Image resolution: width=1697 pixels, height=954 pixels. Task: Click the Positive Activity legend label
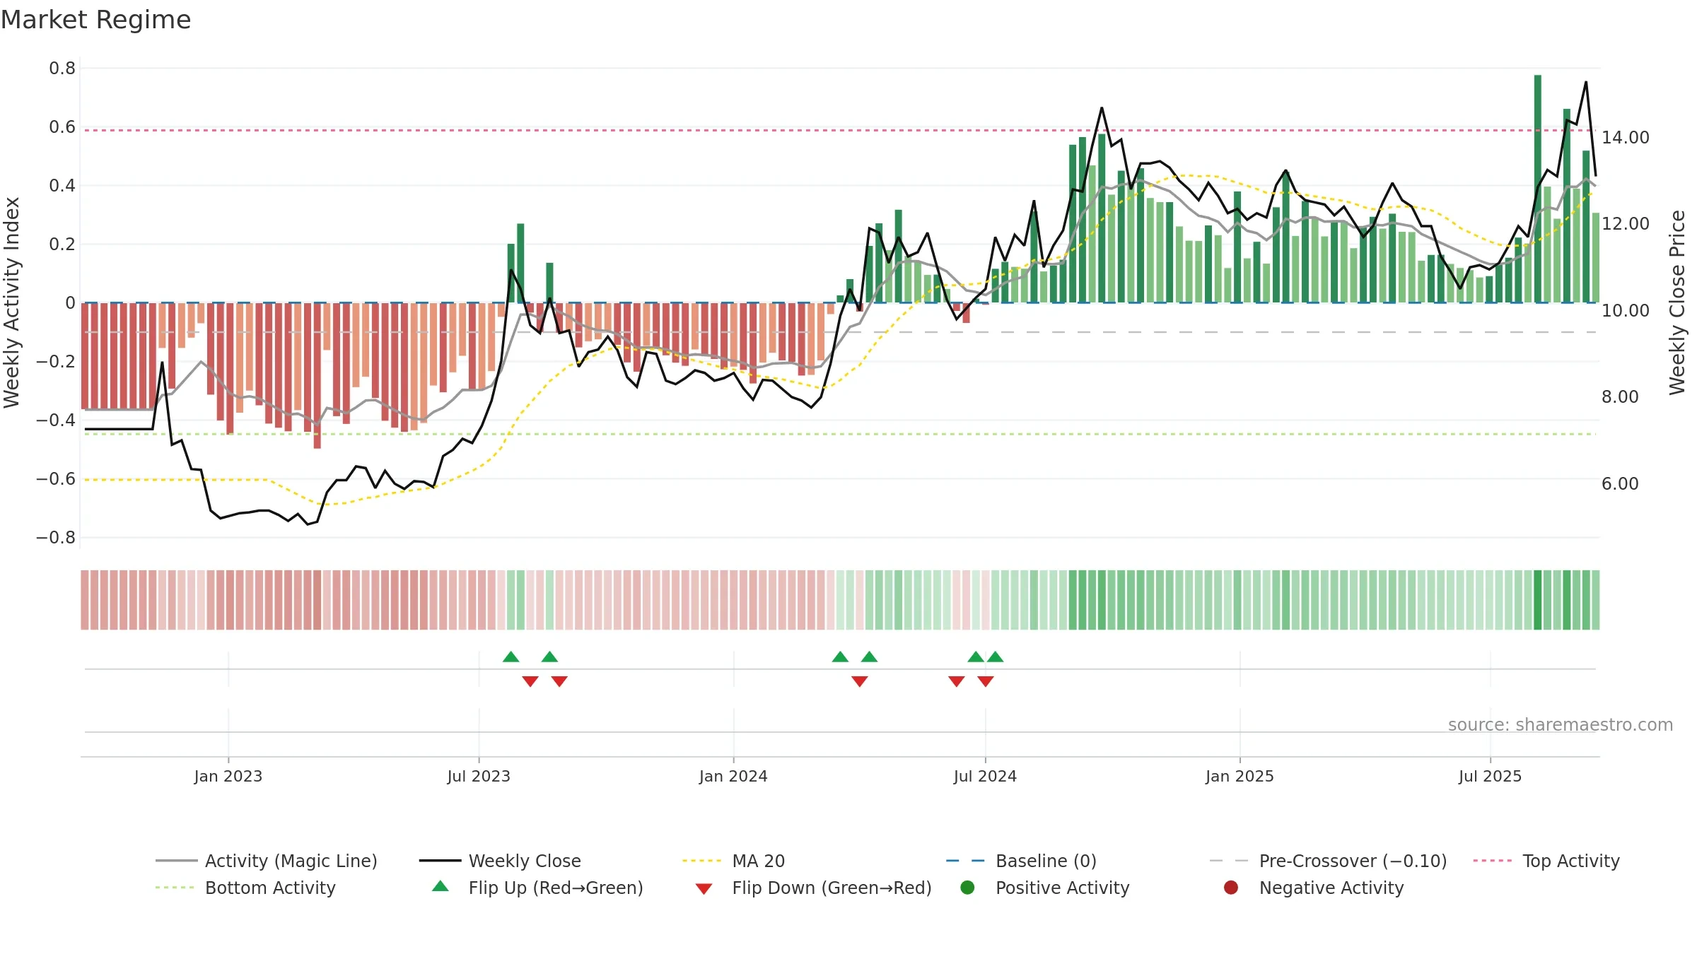(1063, 888)
